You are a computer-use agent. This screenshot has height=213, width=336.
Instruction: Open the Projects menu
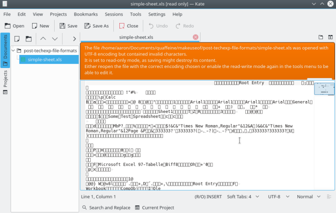pos(58,14)
